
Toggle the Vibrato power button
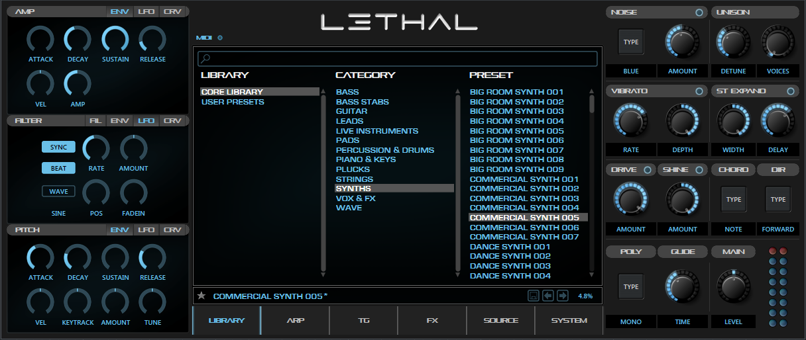[x=699, y=91]
